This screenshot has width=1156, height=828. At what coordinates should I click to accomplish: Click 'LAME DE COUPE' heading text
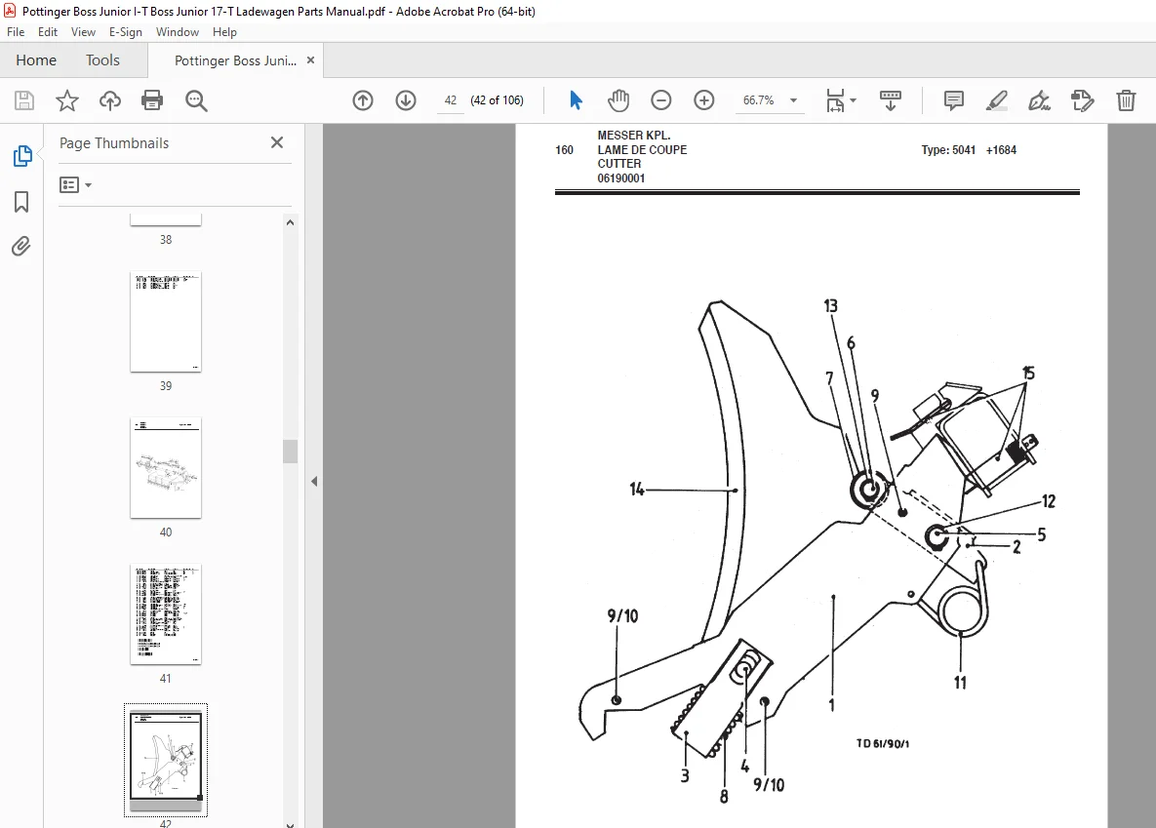point(642,149)
